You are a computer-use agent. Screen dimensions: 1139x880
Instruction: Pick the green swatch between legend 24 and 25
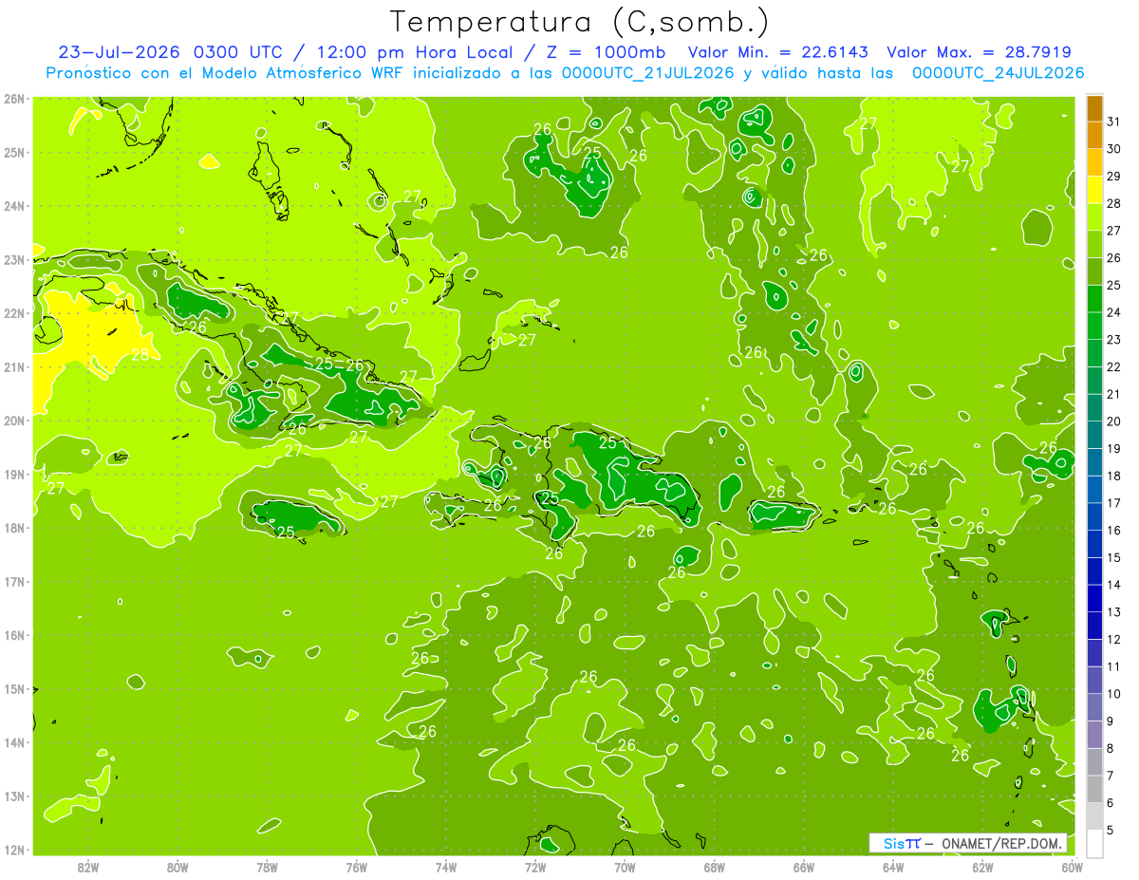tap(1094, 299)
